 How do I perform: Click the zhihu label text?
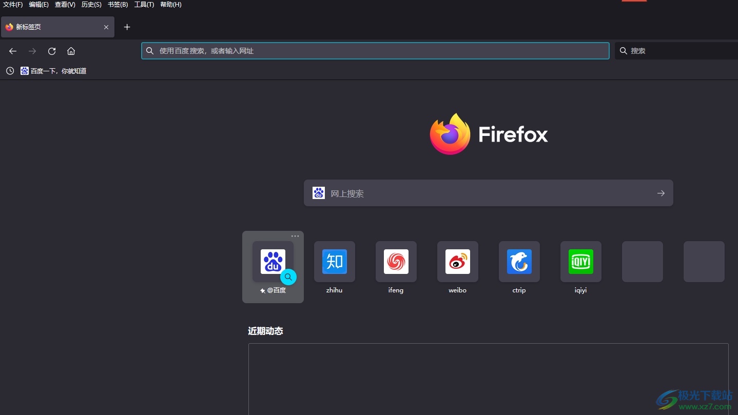[x=334, y=290]
